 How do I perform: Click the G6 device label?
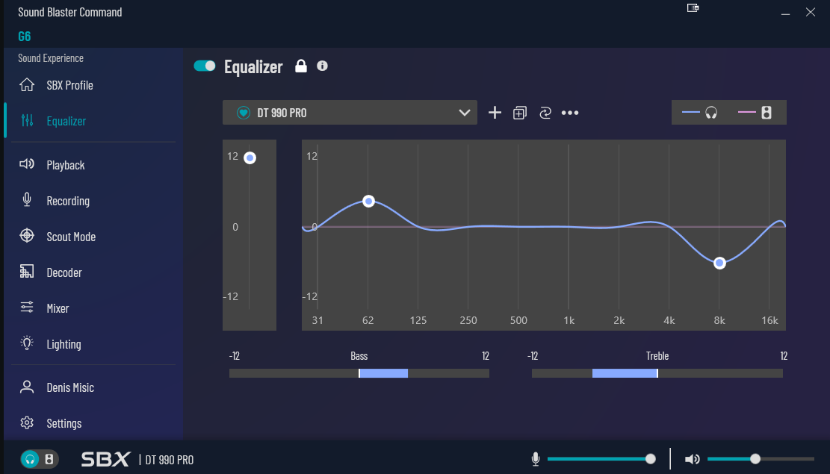click(25, 37)
